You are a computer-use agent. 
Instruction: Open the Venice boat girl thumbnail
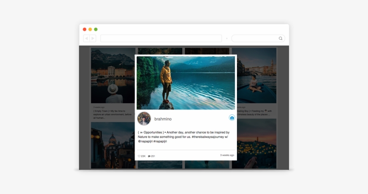[257, 76]
